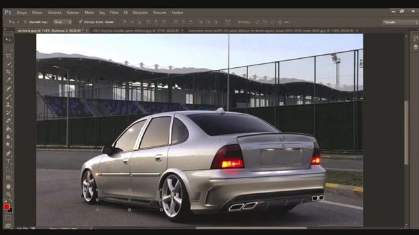Select the Rectangle shape tool

[9, 178]
